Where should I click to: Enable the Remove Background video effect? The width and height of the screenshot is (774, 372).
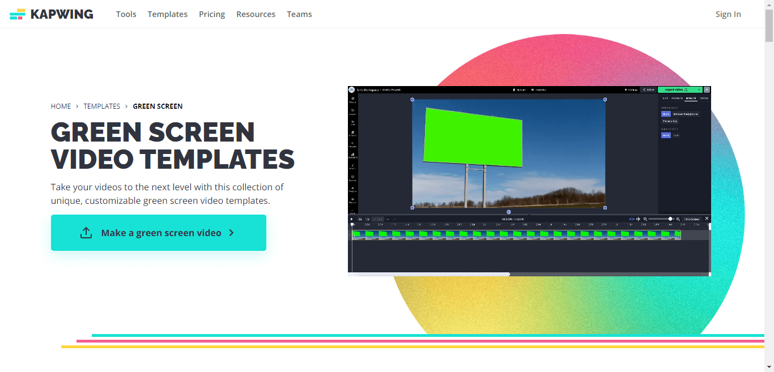[686, 114]
